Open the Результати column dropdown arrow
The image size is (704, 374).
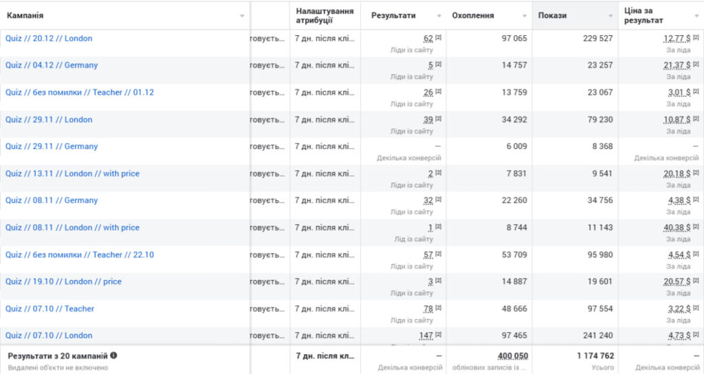pyautogui.click(x=440, y=16)
